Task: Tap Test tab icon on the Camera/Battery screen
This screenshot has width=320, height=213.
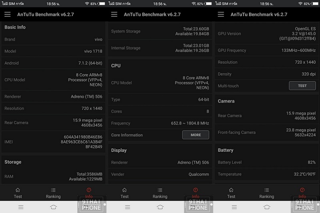Action: coord(231,190)
